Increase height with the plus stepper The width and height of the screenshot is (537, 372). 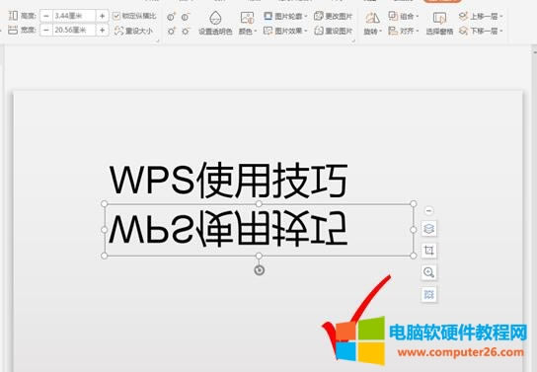102,16
